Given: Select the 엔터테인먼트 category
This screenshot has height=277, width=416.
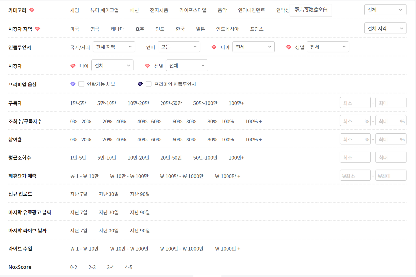Looking at the screenshot, I should pyautogui.click(x=251, y=10).
